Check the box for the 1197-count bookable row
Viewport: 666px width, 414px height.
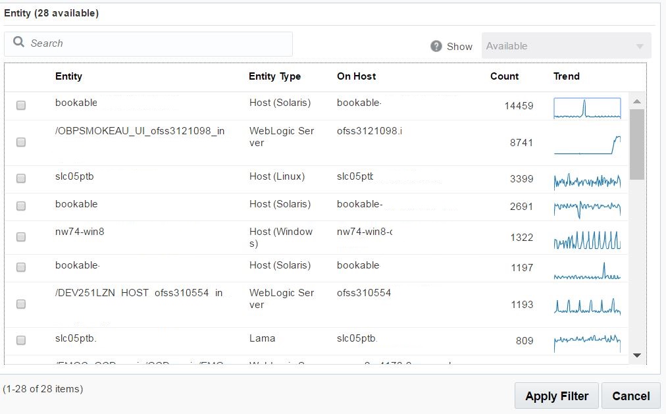pyautogui.click(x=21, y=267)
